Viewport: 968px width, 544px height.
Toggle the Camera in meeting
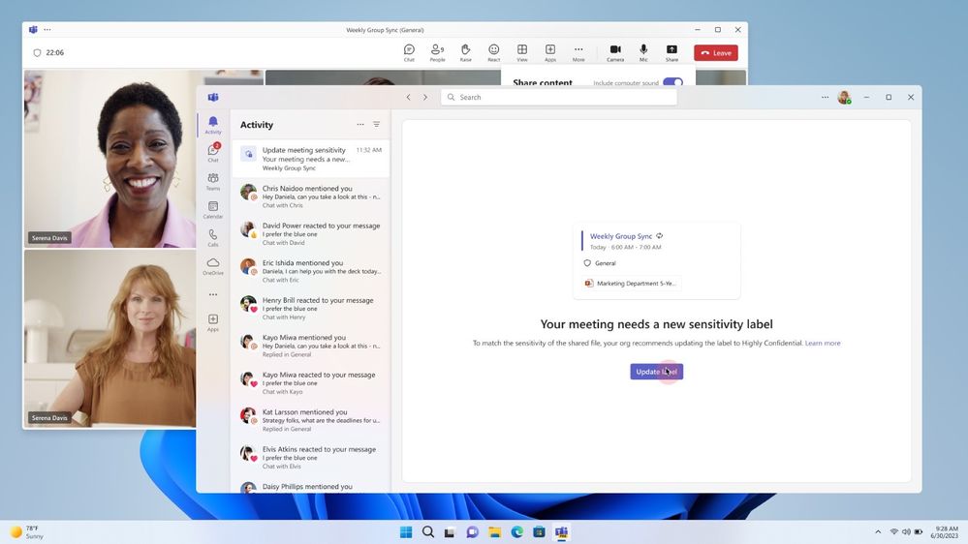(615, 52)
